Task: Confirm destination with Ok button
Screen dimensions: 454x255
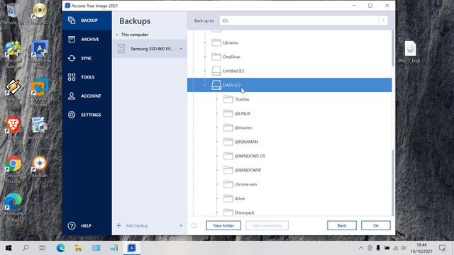Action: click(x=376, y=225)
